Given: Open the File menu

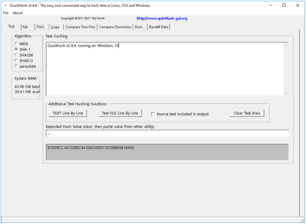Looking at the screenshot, I should tap(6, 13).
